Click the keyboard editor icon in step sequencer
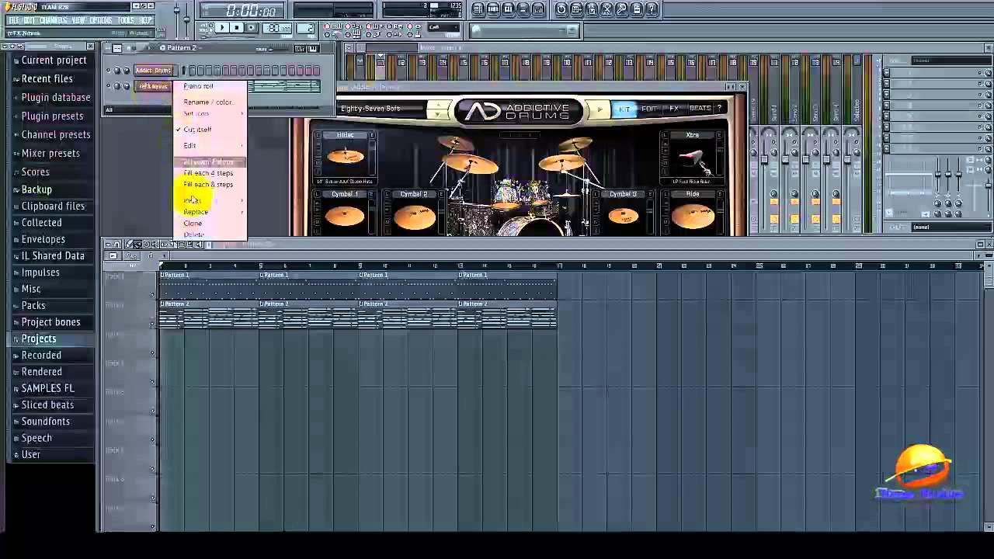Viewport: 994px width, 559px height. click(314, 49)
